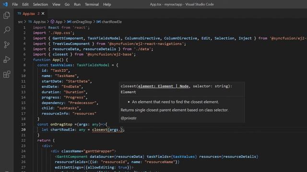Open the Source Control view
The image size is (307, 172).
coord(7,44)
